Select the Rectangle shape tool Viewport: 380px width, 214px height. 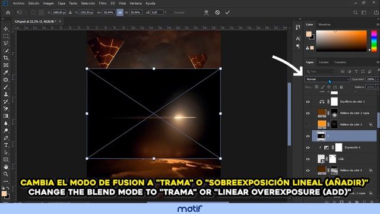pyautogui.click(x=6, y=160)
